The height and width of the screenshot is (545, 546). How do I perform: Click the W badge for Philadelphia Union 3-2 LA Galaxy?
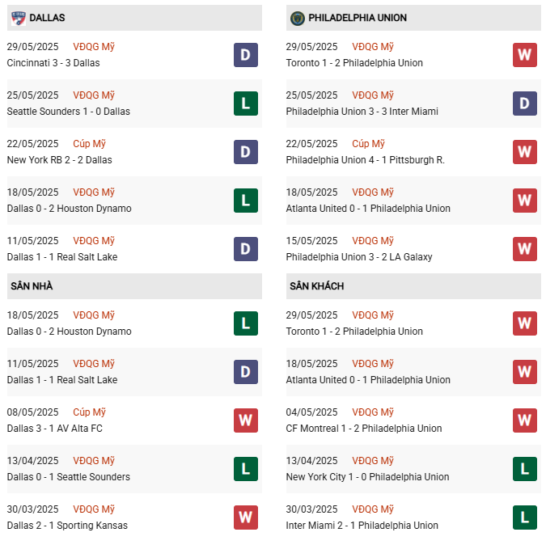pos(524,249)
